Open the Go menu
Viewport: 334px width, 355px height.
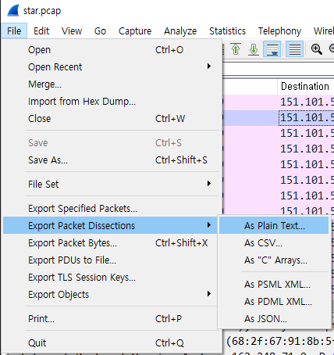point(100,31)
